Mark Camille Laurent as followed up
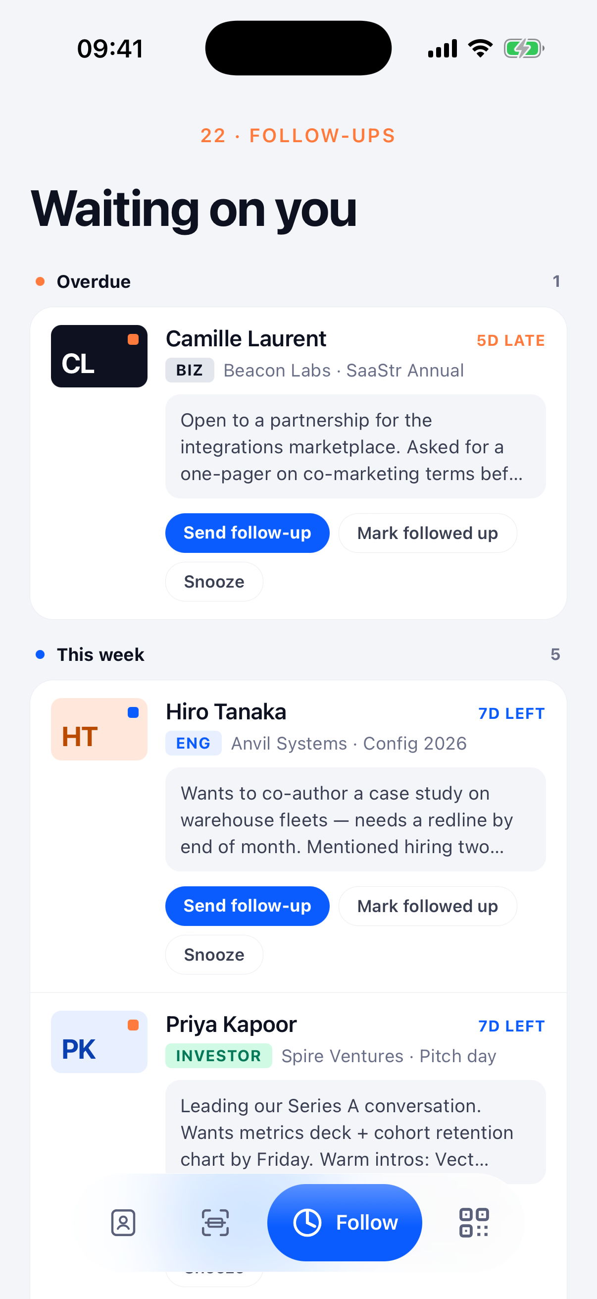Viewport: 597px width, 1299px height. (x=428, y=533)
